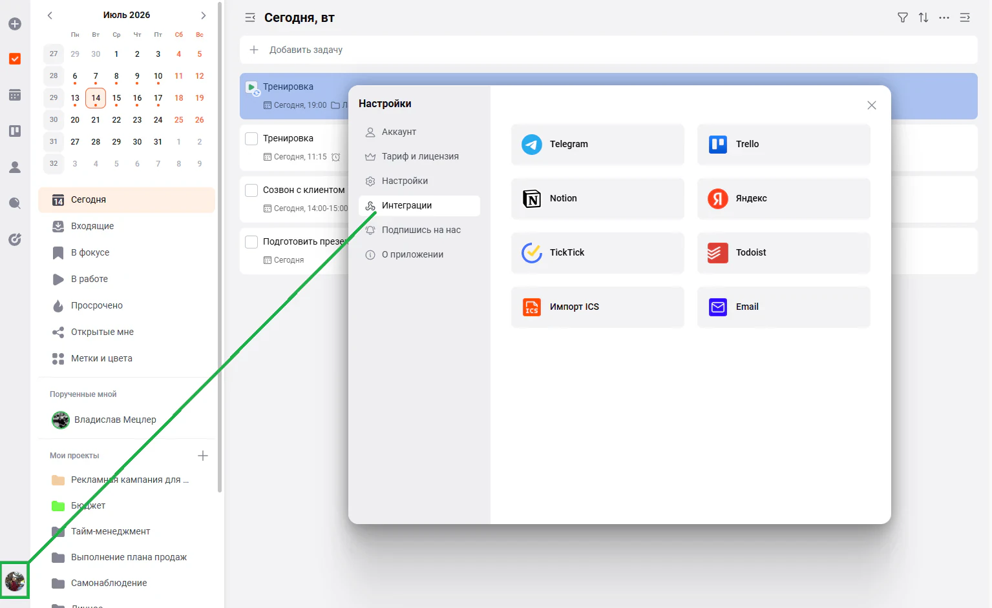
Task: Go to previous month in calendar
Action: [50, 15]
